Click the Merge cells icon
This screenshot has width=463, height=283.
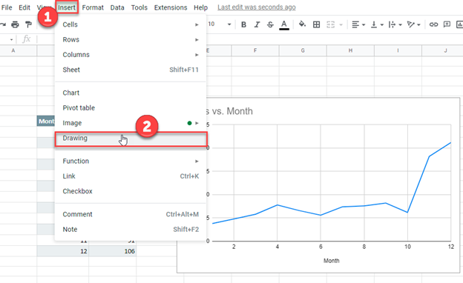[x=330, y=24]
